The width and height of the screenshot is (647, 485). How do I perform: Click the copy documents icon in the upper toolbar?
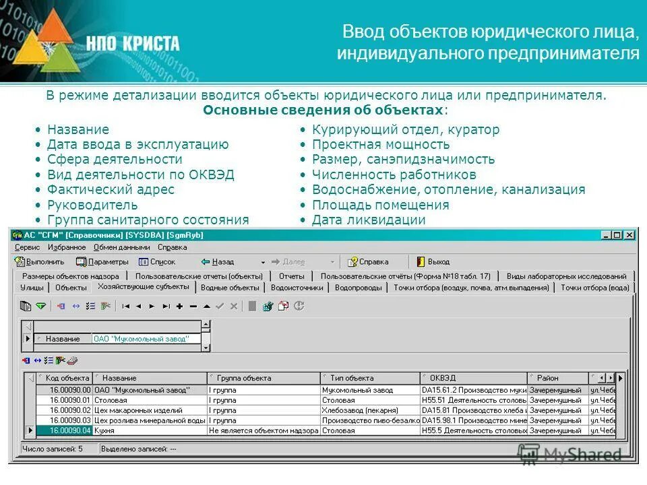point(26,306)
